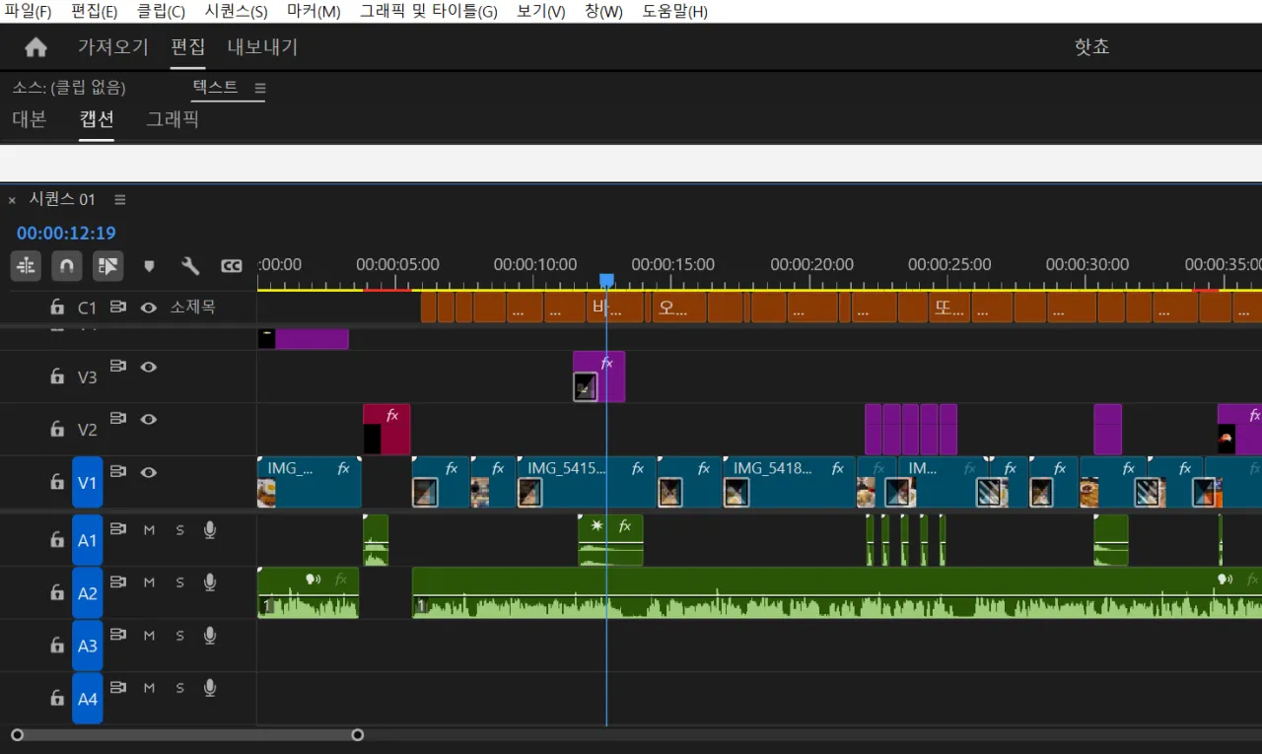
Task: Toggle sync lock on V3 track
Action: point(118,366)
